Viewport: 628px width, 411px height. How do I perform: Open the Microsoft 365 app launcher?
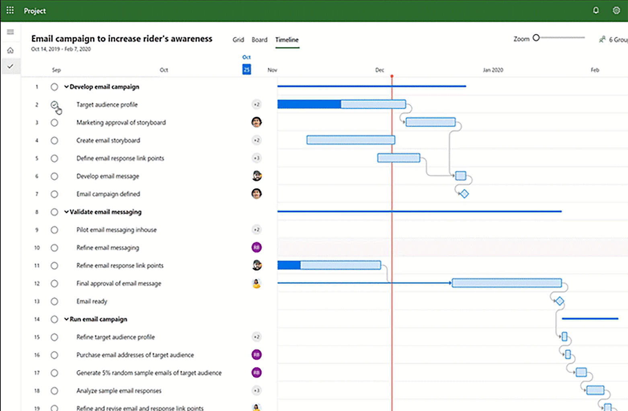pyautogui.click(x=10, y=10)
